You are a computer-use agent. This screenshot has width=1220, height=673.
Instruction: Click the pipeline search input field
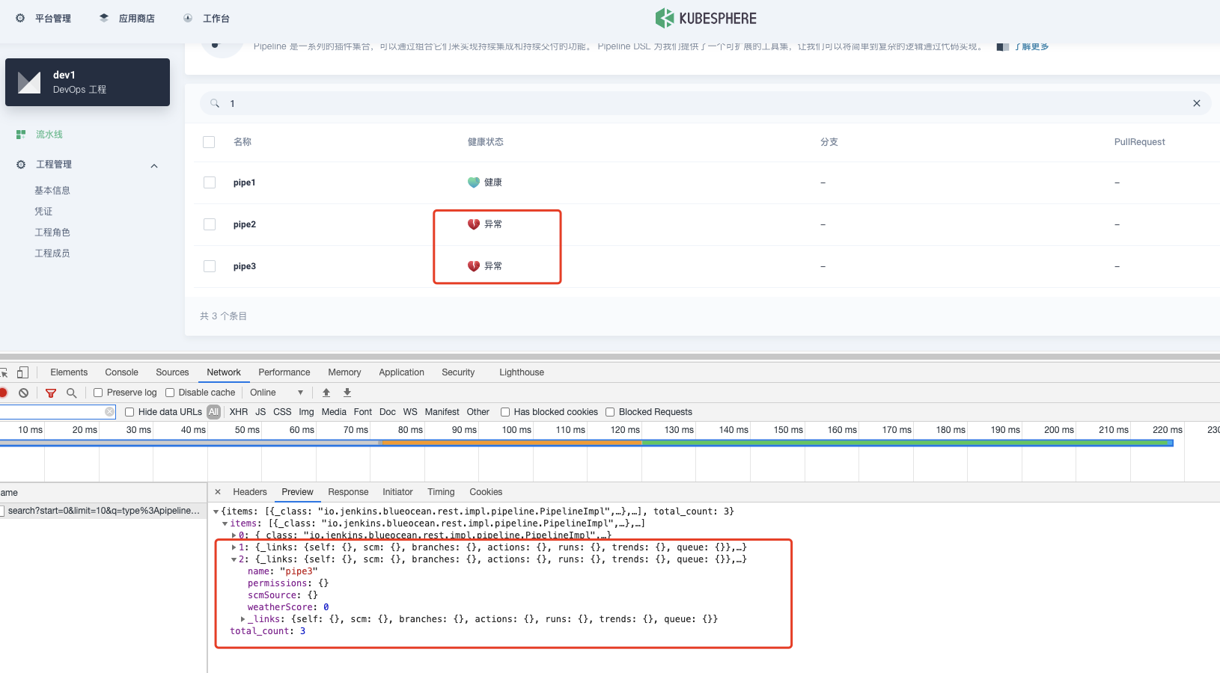click(674, 103)
